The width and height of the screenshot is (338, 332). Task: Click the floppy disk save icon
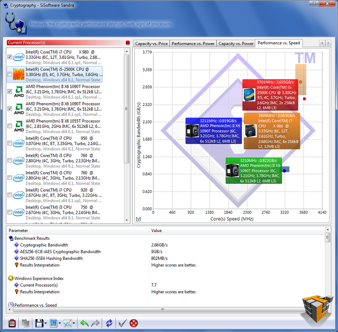click(39, 323)
